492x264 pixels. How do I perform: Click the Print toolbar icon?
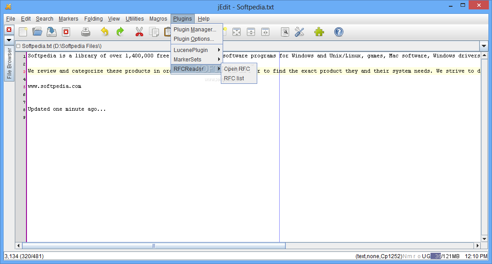[x=86, y=32]
